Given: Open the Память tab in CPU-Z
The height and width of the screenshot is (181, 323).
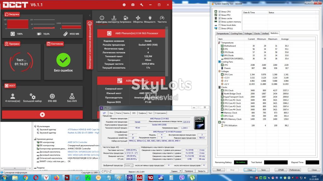Looking at the screenshot, I should tap(126, 113).
